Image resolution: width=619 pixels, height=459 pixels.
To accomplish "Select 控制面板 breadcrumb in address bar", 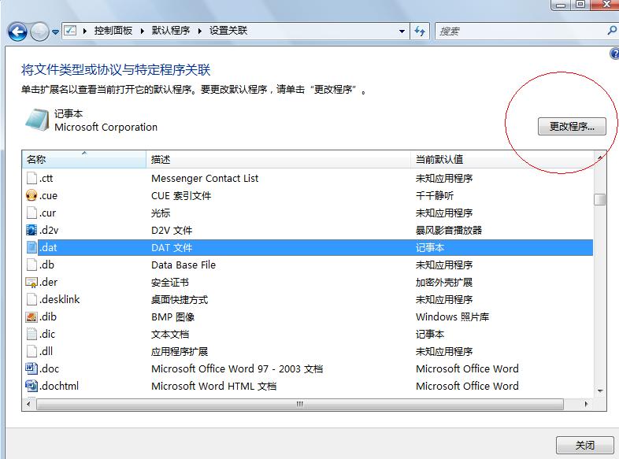I will (x=113, y=31).
